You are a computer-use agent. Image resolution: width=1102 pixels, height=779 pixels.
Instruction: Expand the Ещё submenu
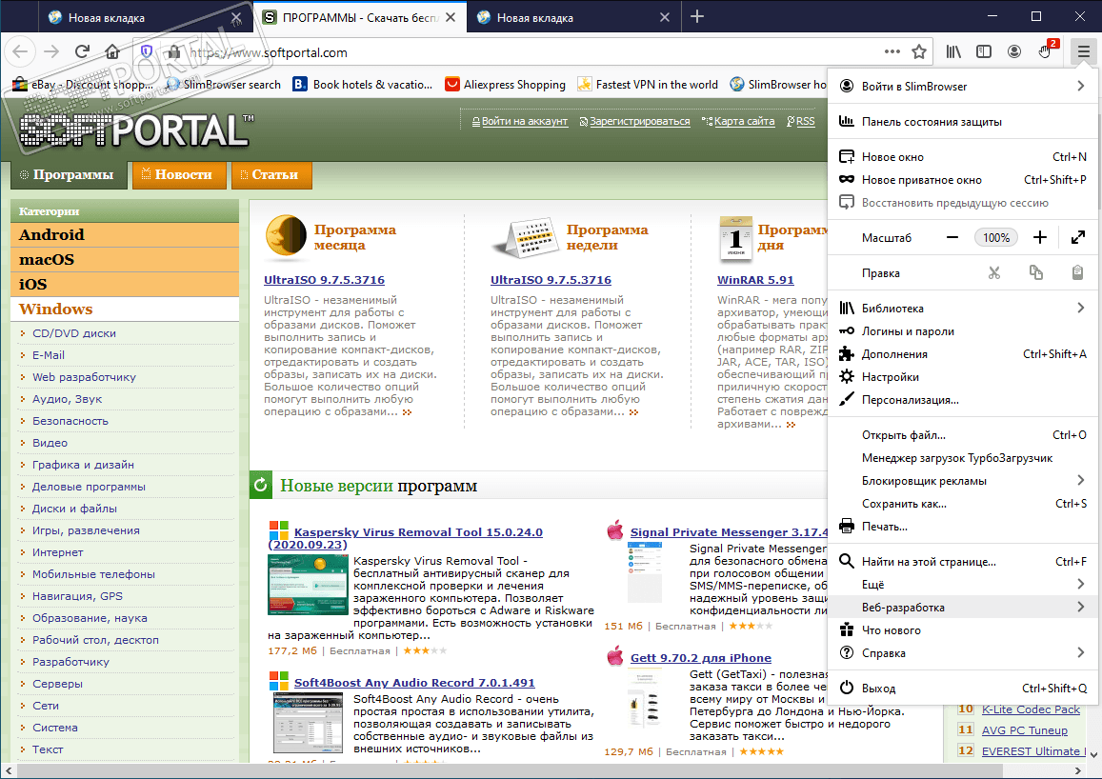click(x=962, y=585)
